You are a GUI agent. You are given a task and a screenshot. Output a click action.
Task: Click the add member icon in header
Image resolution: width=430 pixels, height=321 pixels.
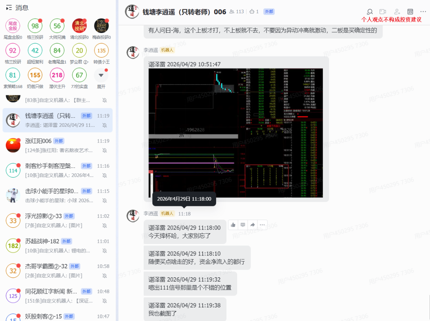tap(397, 12)
